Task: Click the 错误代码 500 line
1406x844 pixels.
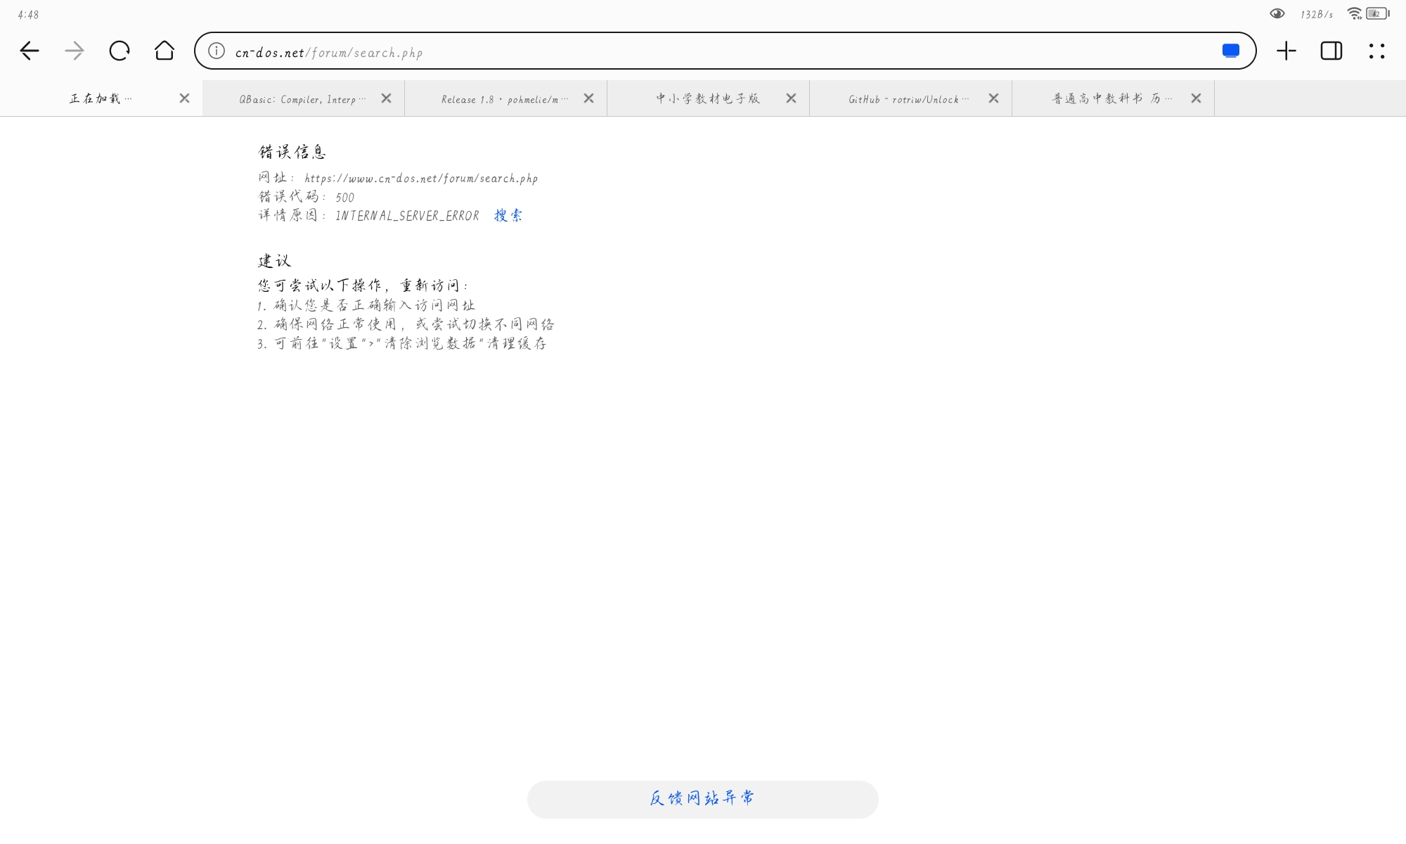Action: (307, 197)
